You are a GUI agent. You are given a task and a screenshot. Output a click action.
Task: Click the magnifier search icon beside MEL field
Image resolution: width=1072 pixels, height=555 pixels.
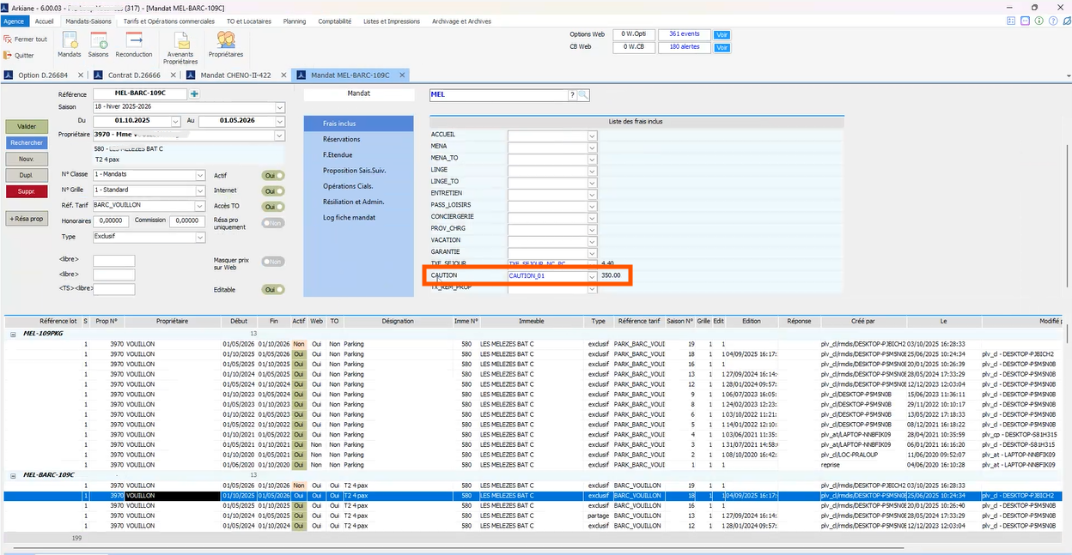583,94
